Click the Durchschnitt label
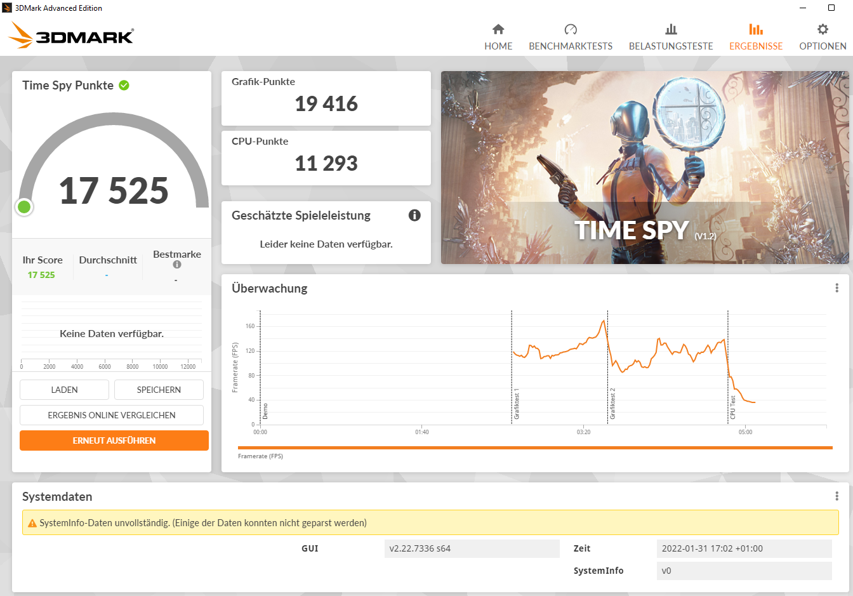853x596 pixels. click(108, 260)
